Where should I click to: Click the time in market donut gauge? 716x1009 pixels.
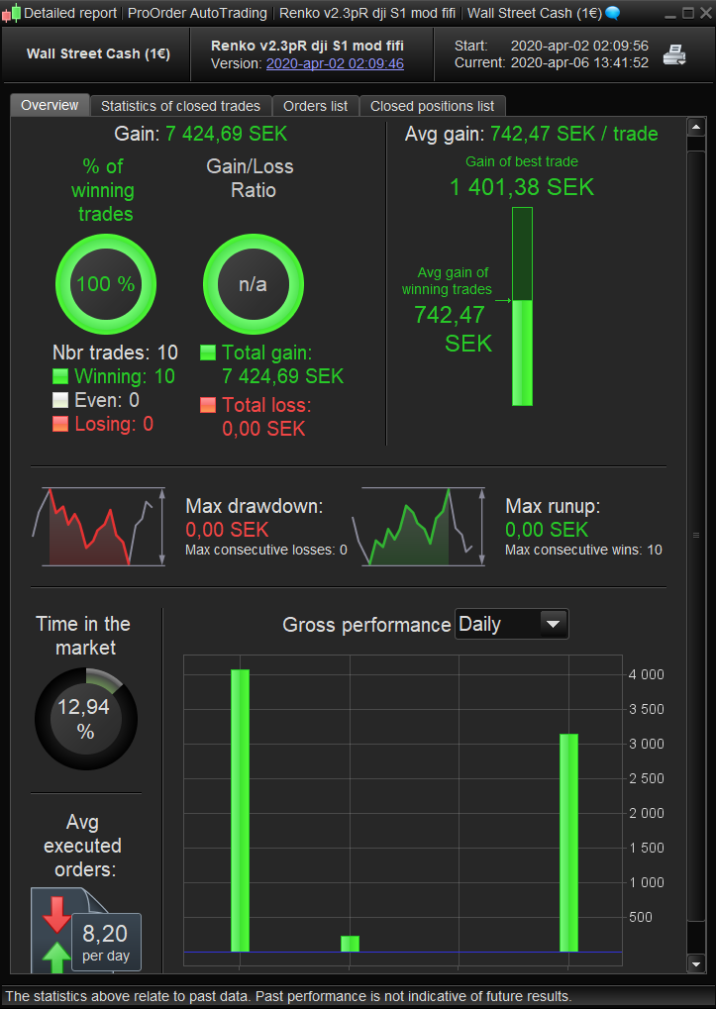tap(85, 719)
